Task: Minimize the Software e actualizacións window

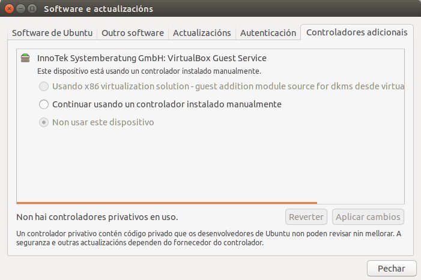Action: [20, 8]
